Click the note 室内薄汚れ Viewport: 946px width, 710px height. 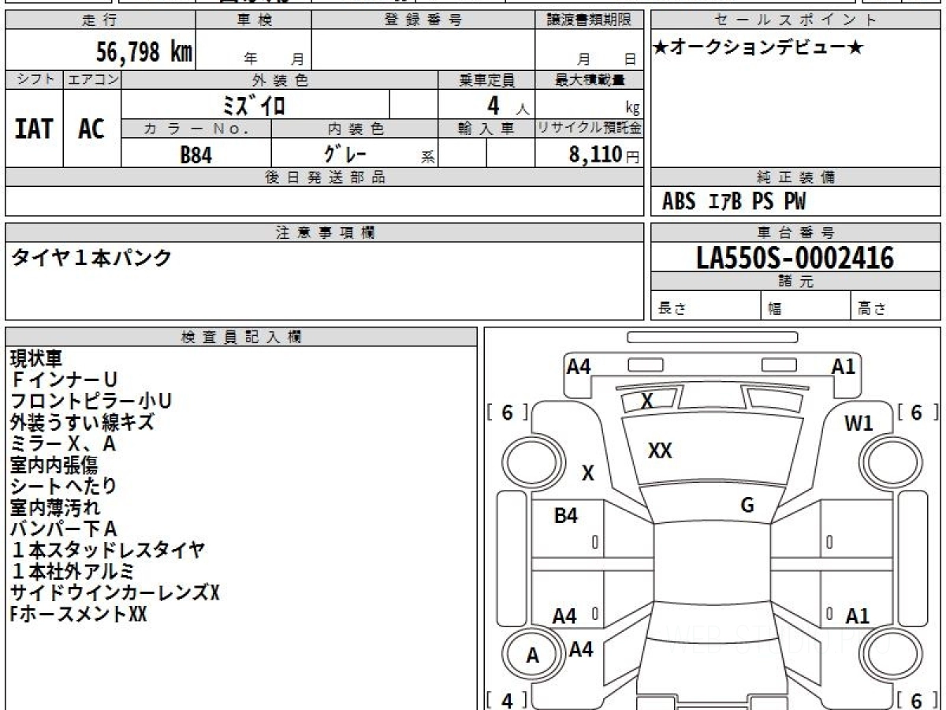pyautogui.click(x=55, y=507)
